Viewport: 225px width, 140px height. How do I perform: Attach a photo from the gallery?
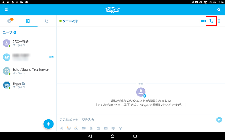pos(99,128)
